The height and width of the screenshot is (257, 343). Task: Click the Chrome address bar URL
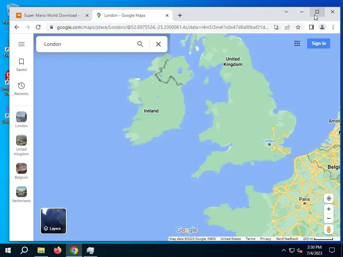pos(162,27)
